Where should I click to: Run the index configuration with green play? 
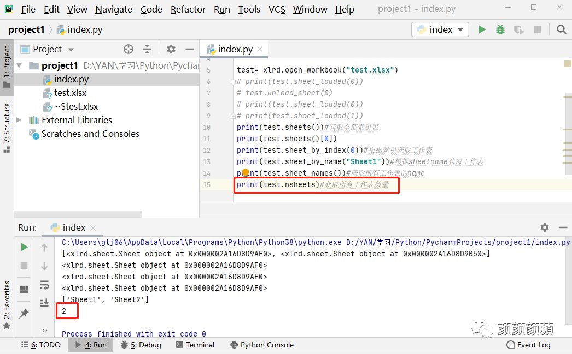coord(482,29)
